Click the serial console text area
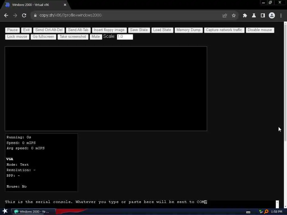The height and width of the screenshot is (215, 287). point(140,204)
